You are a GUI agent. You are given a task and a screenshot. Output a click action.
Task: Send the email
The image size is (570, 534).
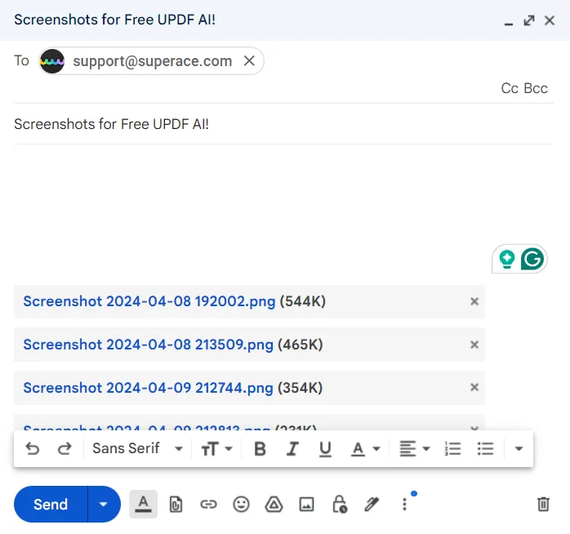pyautogui.click(x=51, y=505)
